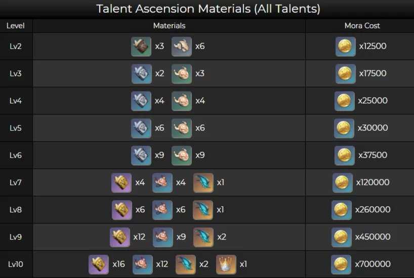Click the blue talent book icon in Lv3 row
This screenshot has width=414, height=278.
pyautogui.click(x=142, y=74)
